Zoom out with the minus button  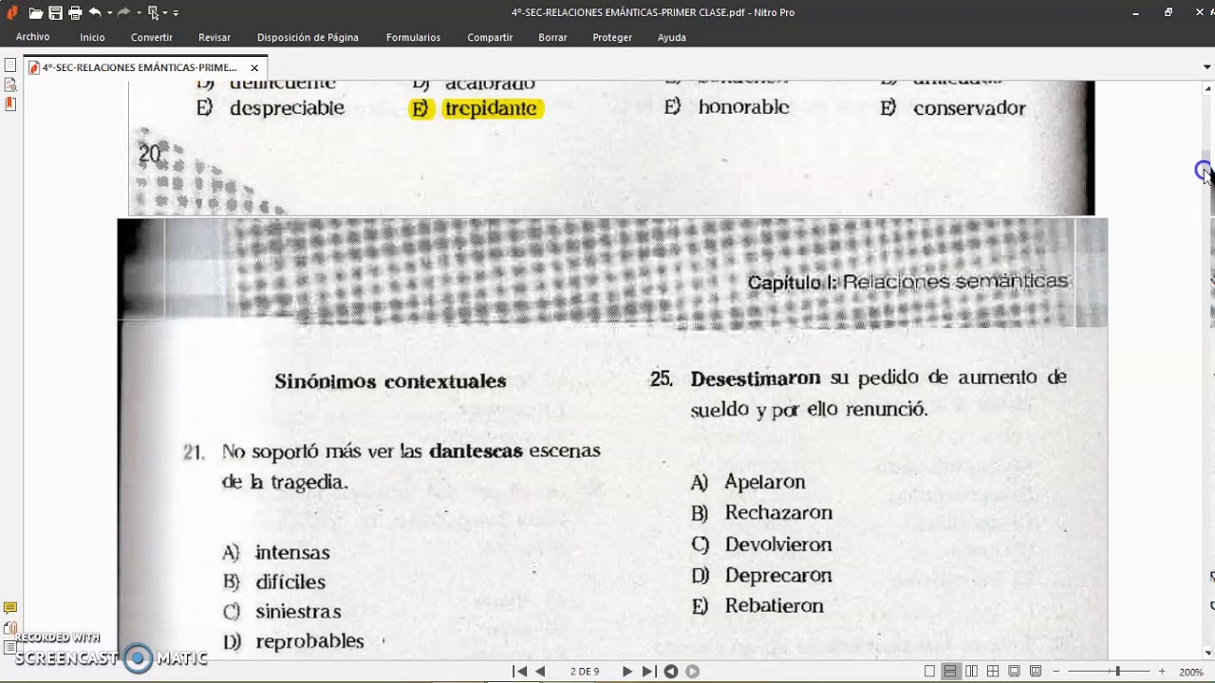pyautogui.click(x=1056, y=671)
